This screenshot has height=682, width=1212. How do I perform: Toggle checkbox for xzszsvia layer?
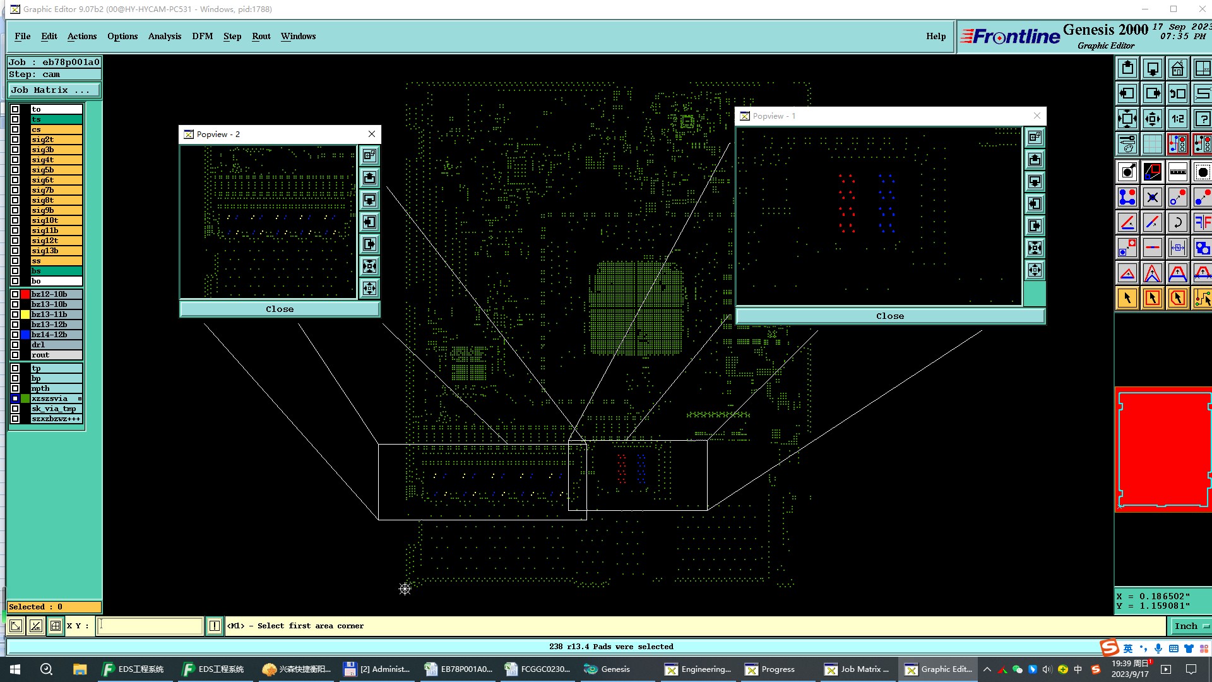tap(15, 398)
